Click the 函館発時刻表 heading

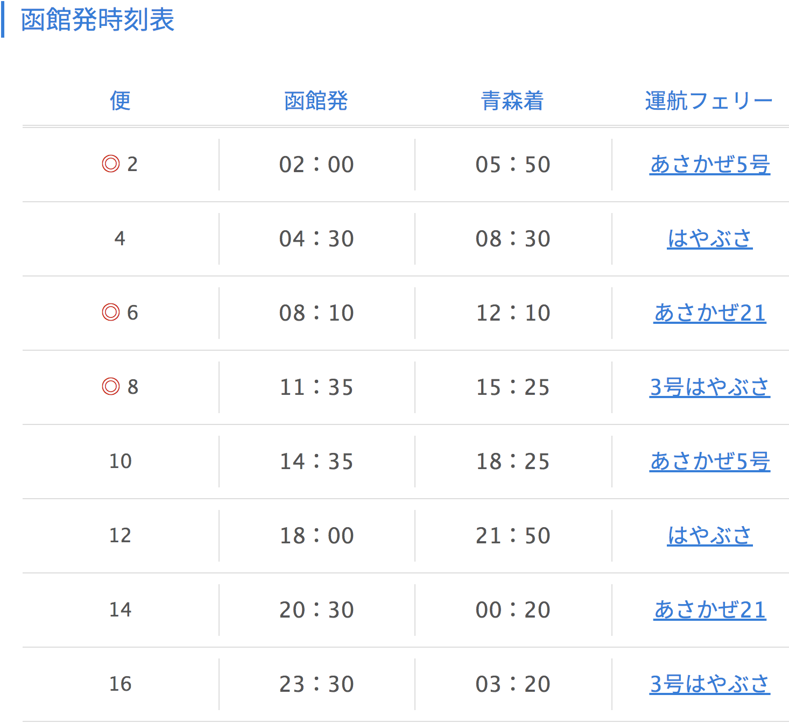pos(98,20)
